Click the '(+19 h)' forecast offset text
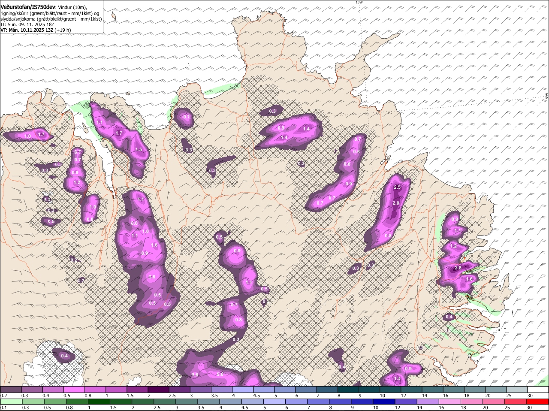The width and height of the screenshot is (549, 411). 63,30
